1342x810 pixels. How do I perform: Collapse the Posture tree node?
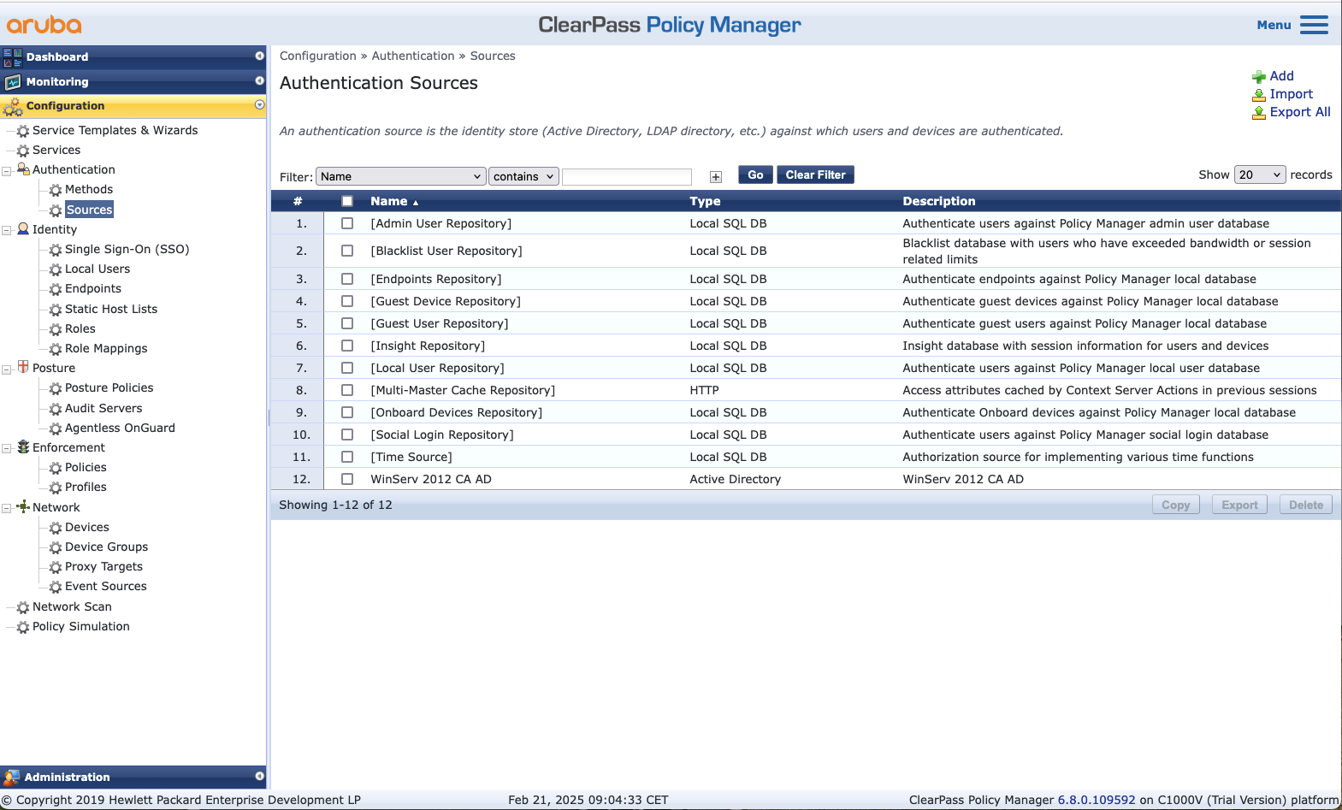coord(7,369)
